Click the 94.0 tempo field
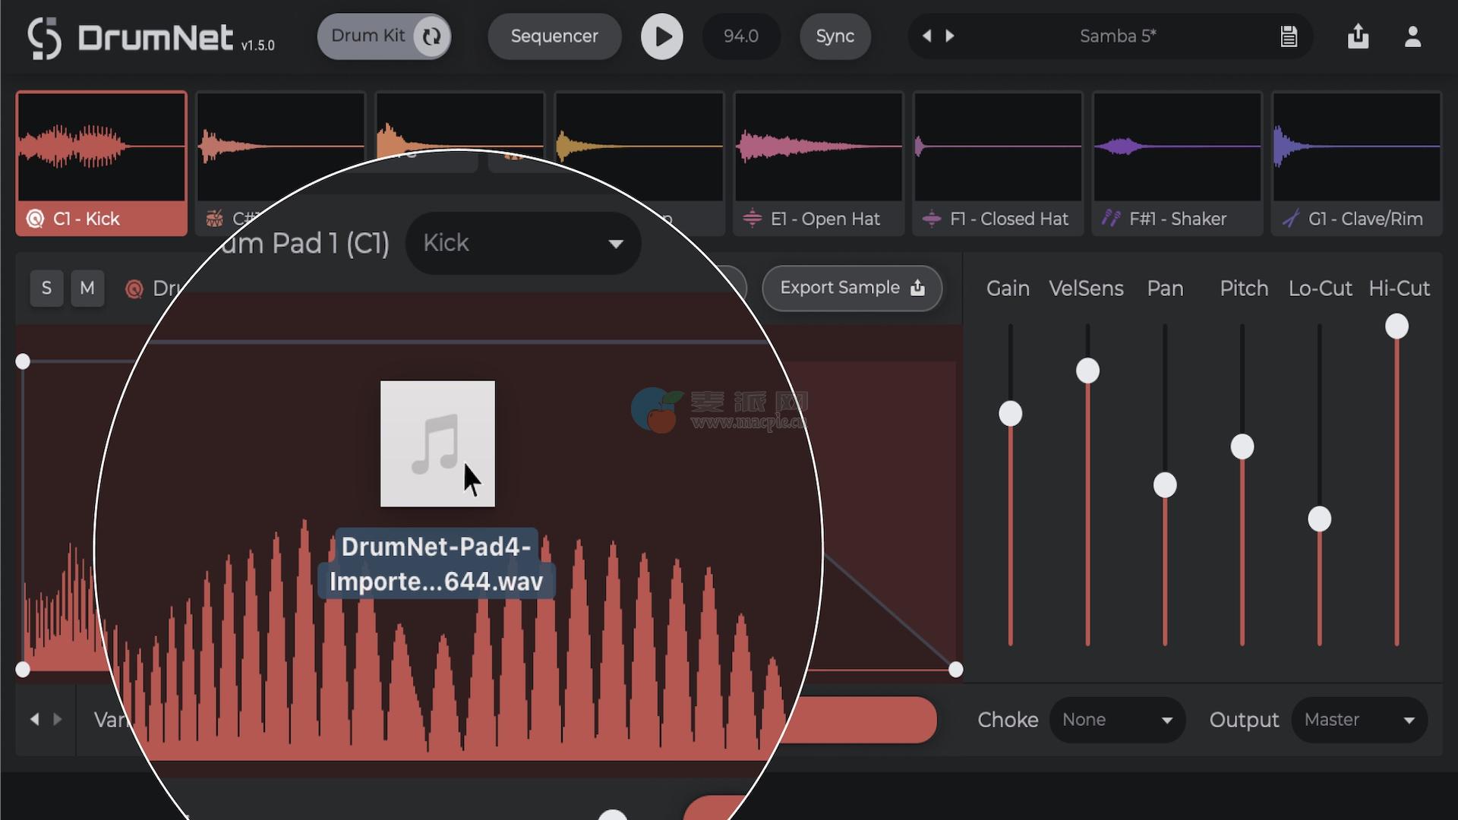This screenshot has width=1458, height=820. (740, 36)
